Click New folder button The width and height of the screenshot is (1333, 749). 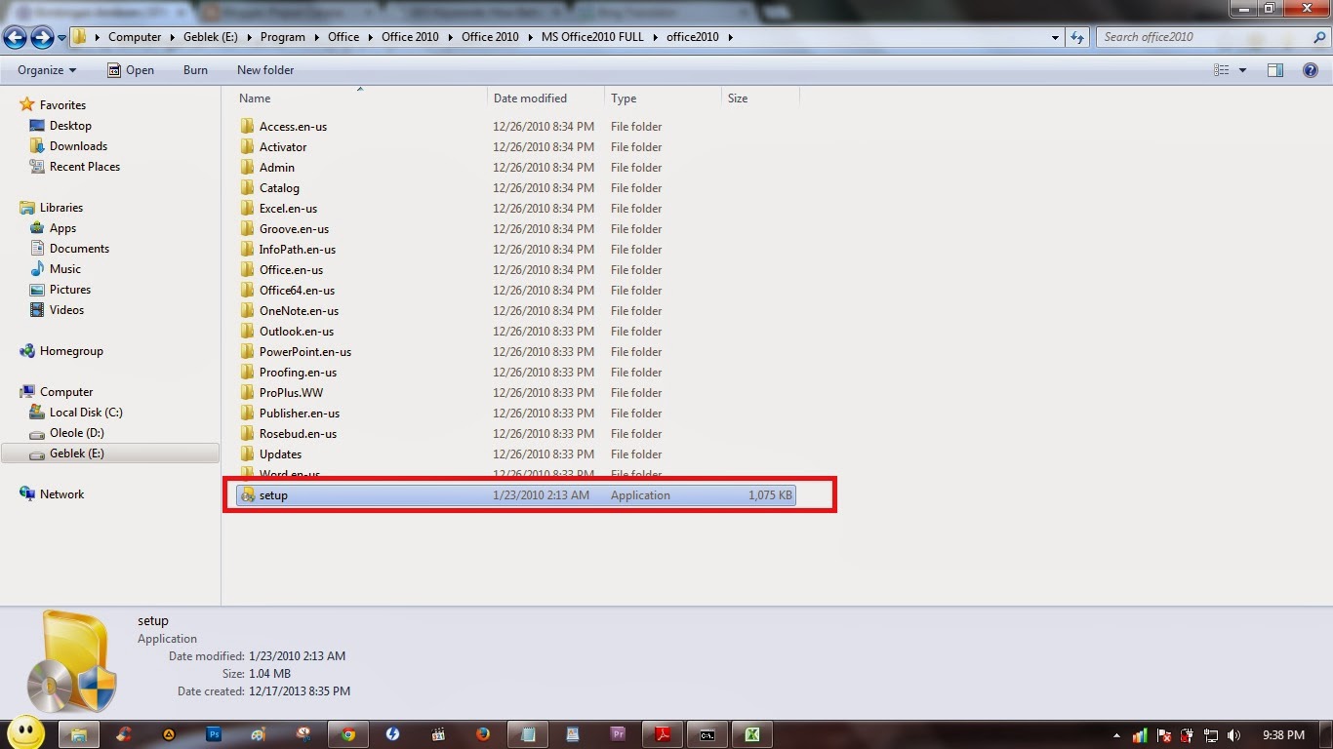click(x=265, y=70)
